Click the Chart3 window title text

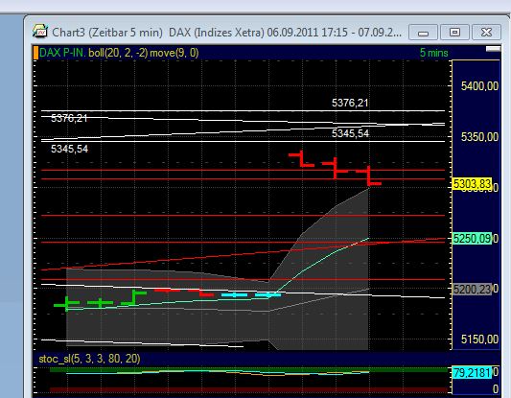pyautogui.click(x=227, y=33)
